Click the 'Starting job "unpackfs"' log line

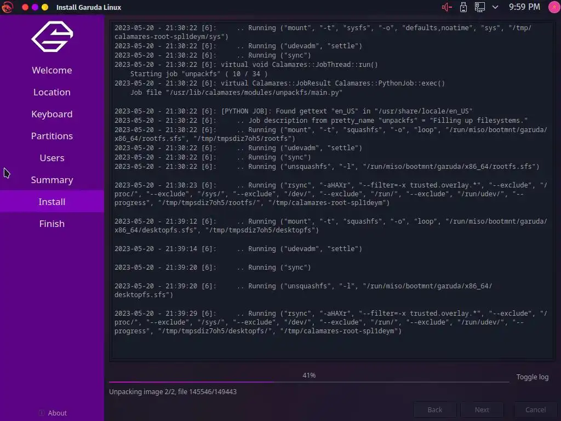point(199,74)
